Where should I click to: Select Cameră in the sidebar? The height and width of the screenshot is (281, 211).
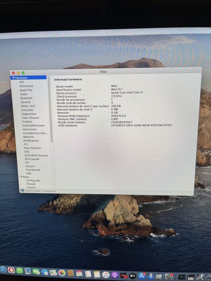point(26,102)
